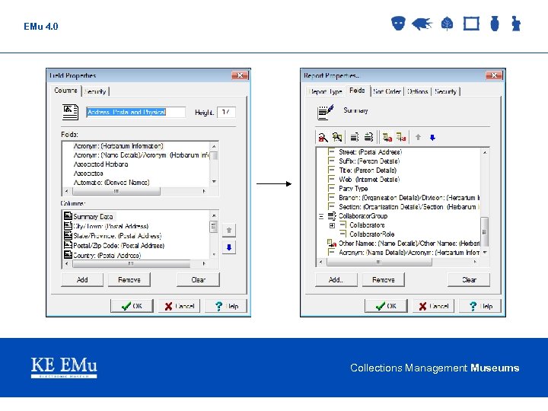548x411 pixels.
Task: Confirm Report Properties with OK
Action: tap(386, 306)
